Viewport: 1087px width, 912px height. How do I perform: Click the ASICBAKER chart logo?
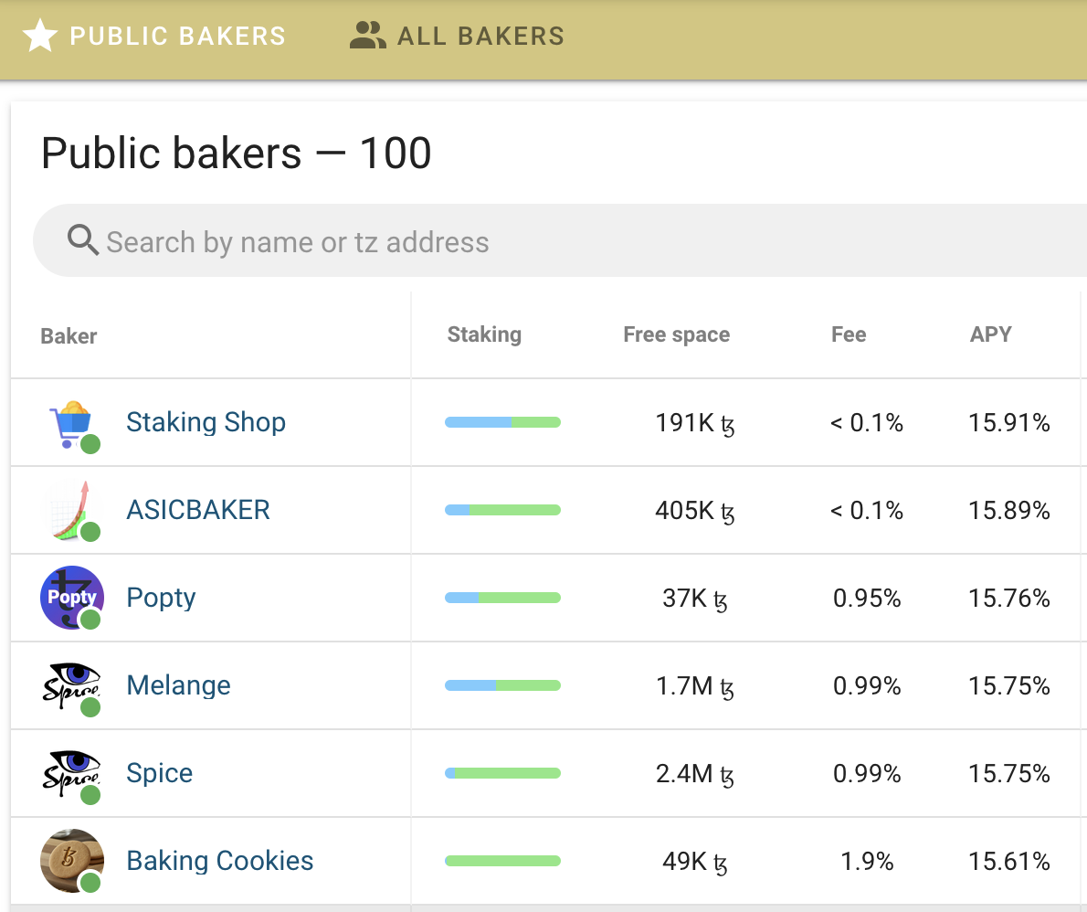(70, 510)
